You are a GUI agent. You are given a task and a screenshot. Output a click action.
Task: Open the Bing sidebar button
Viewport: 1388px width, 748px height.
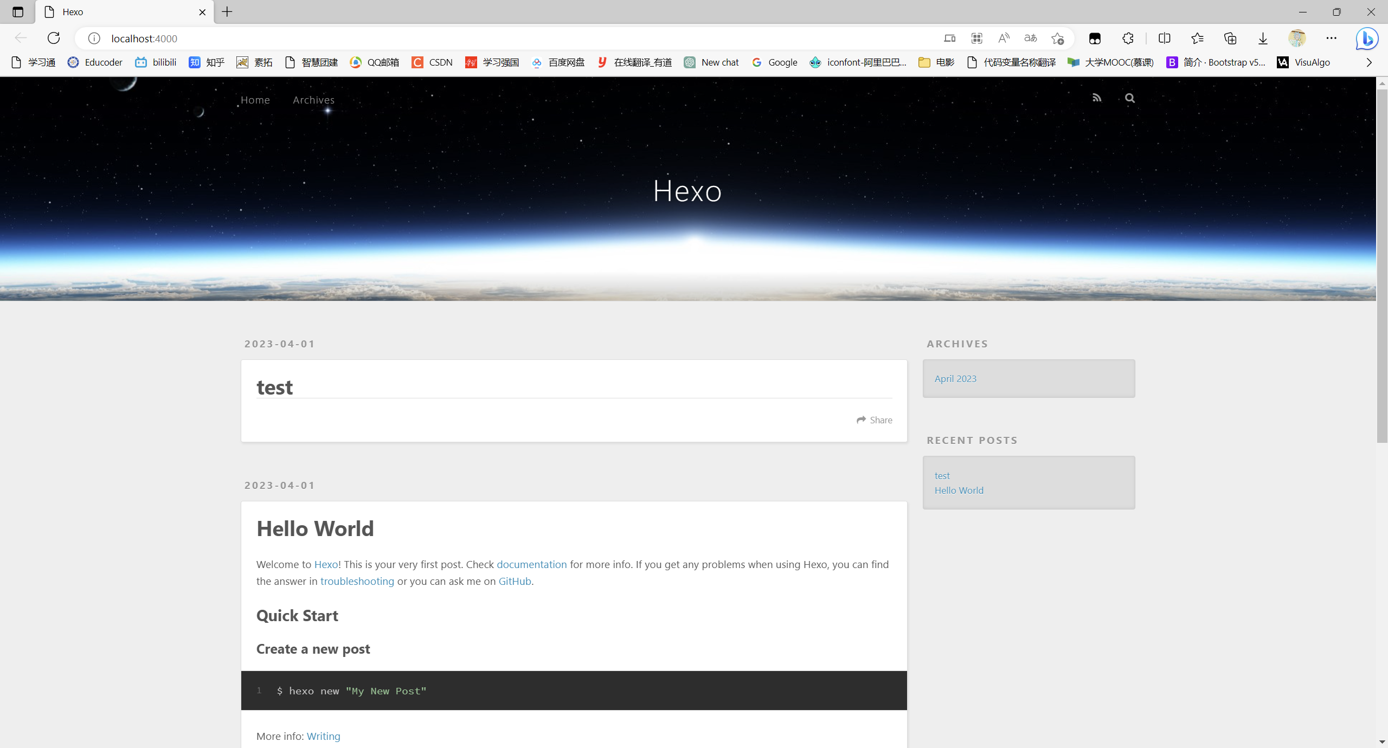coord(1367,38)
